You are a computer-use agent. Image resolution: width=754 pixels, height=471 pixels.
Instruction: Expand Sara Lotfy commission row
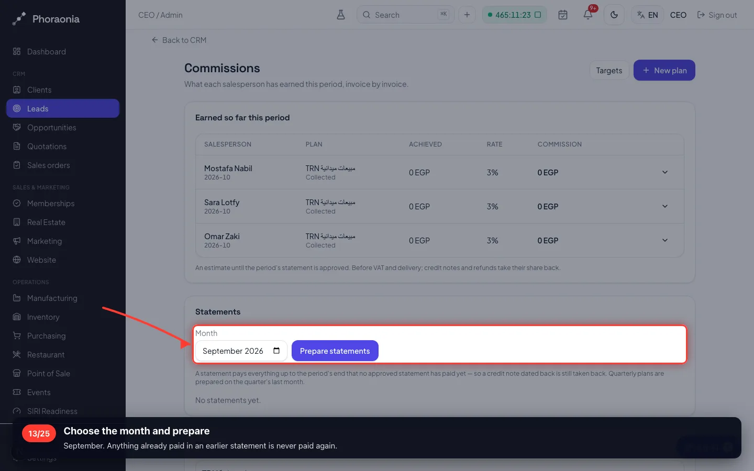pyautogui.click(x=665, y=206)
